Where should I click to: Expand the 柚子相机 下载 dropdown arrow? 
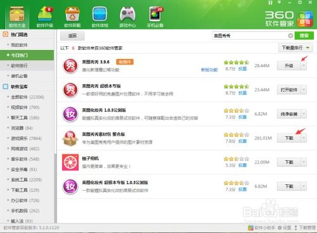[304, 162]
